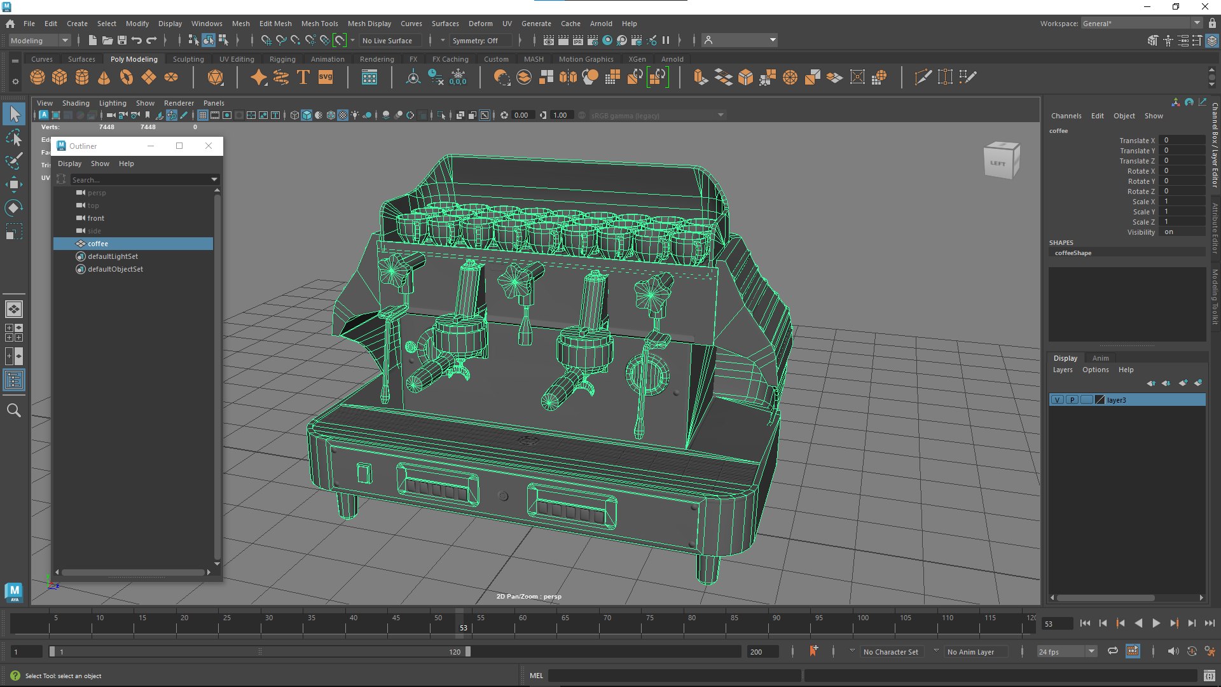Click the Save scene icon
The width and height of the screenshot is (1221, 687).
122,40
